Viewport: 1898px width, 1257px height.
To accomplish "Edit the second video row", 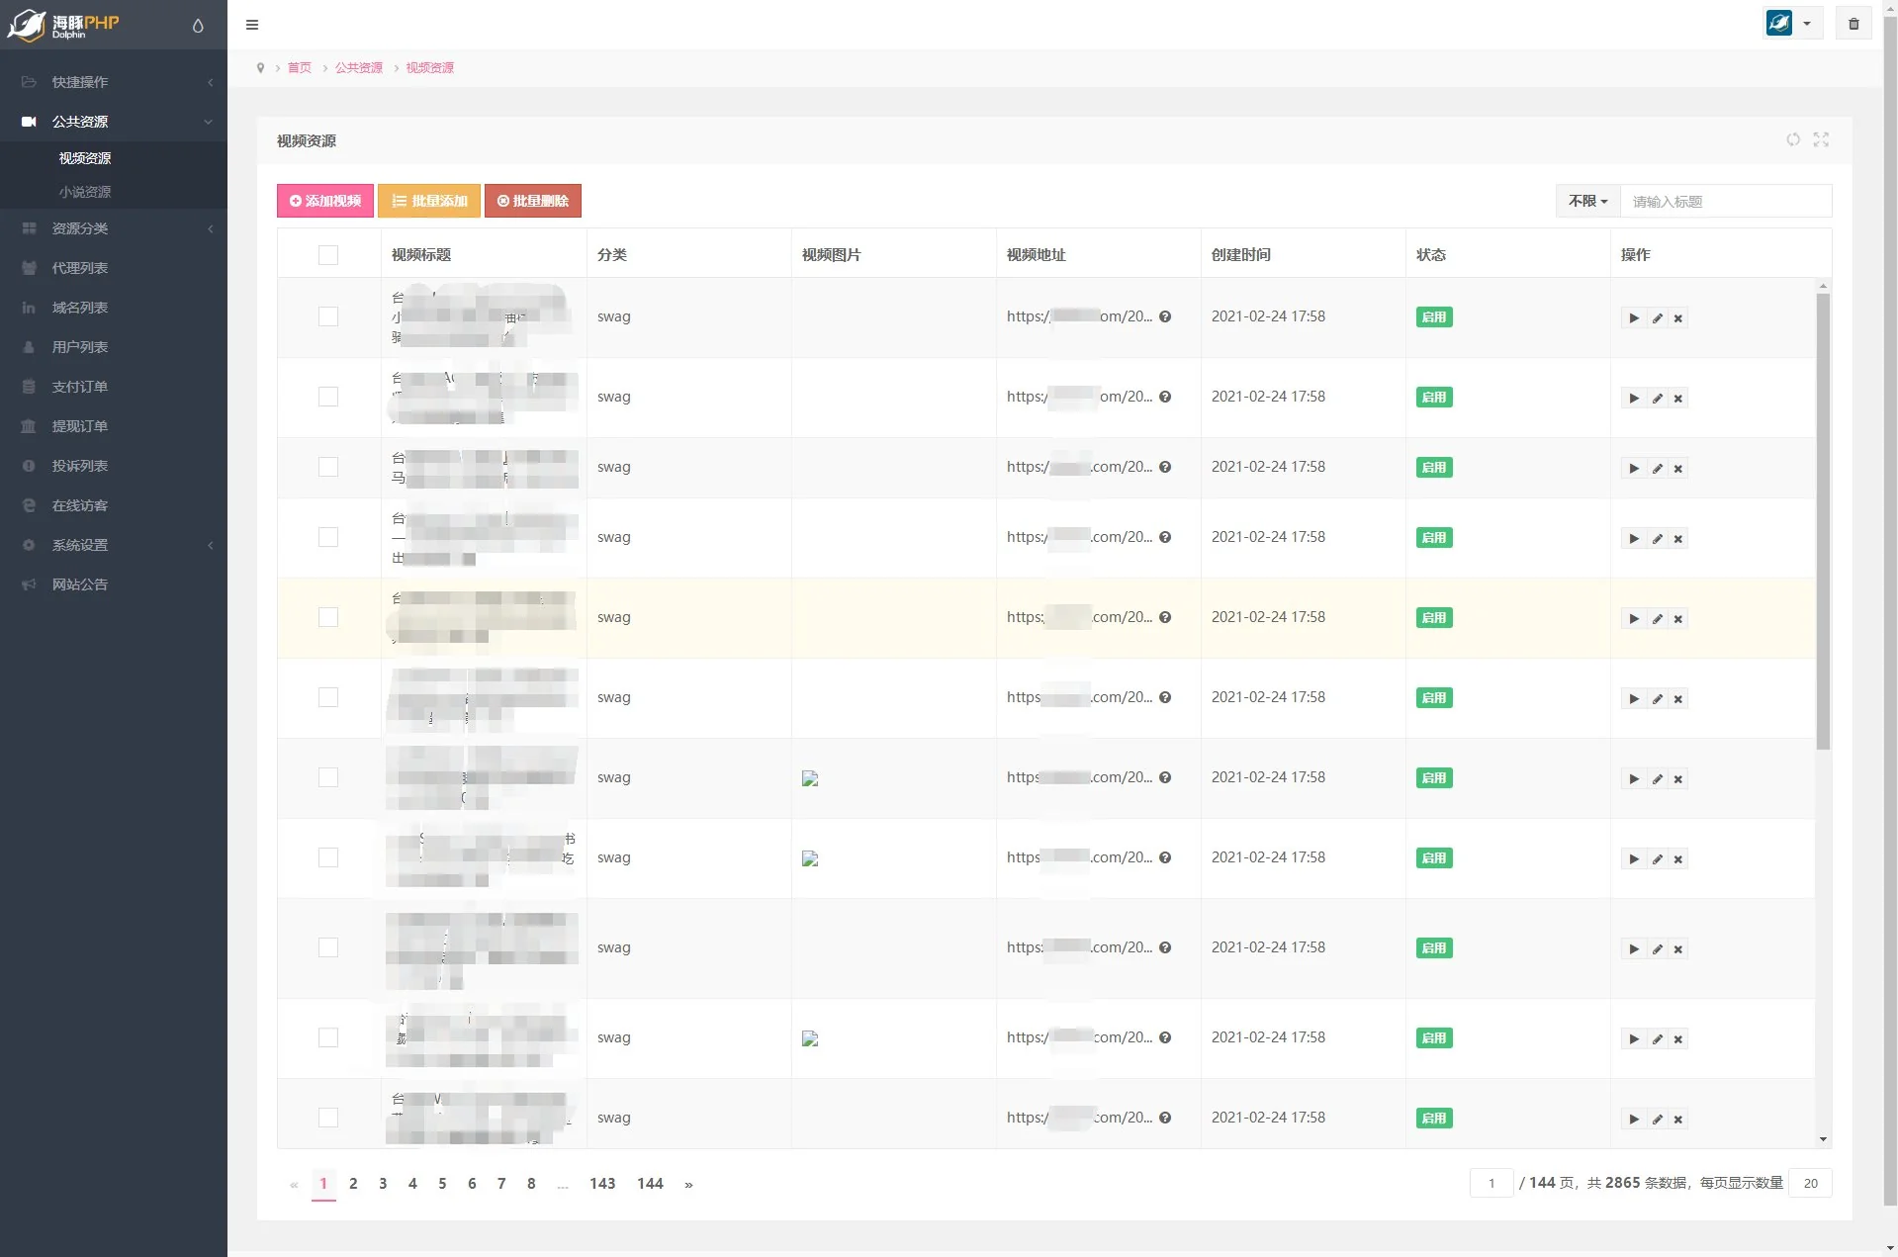I will 1657,399.
